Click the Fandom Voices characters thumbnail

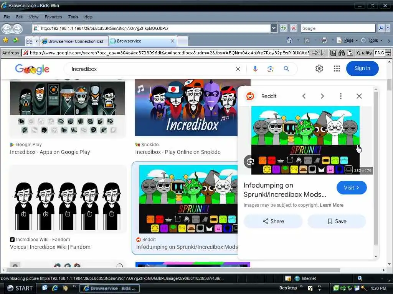point(68,199)
